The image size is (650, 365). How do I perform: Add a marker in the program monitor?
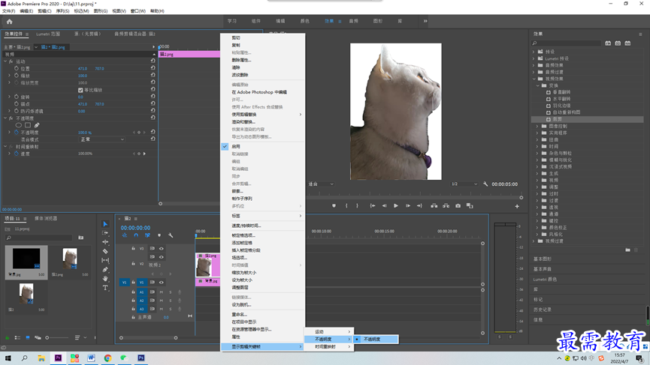tap(334, 206)
